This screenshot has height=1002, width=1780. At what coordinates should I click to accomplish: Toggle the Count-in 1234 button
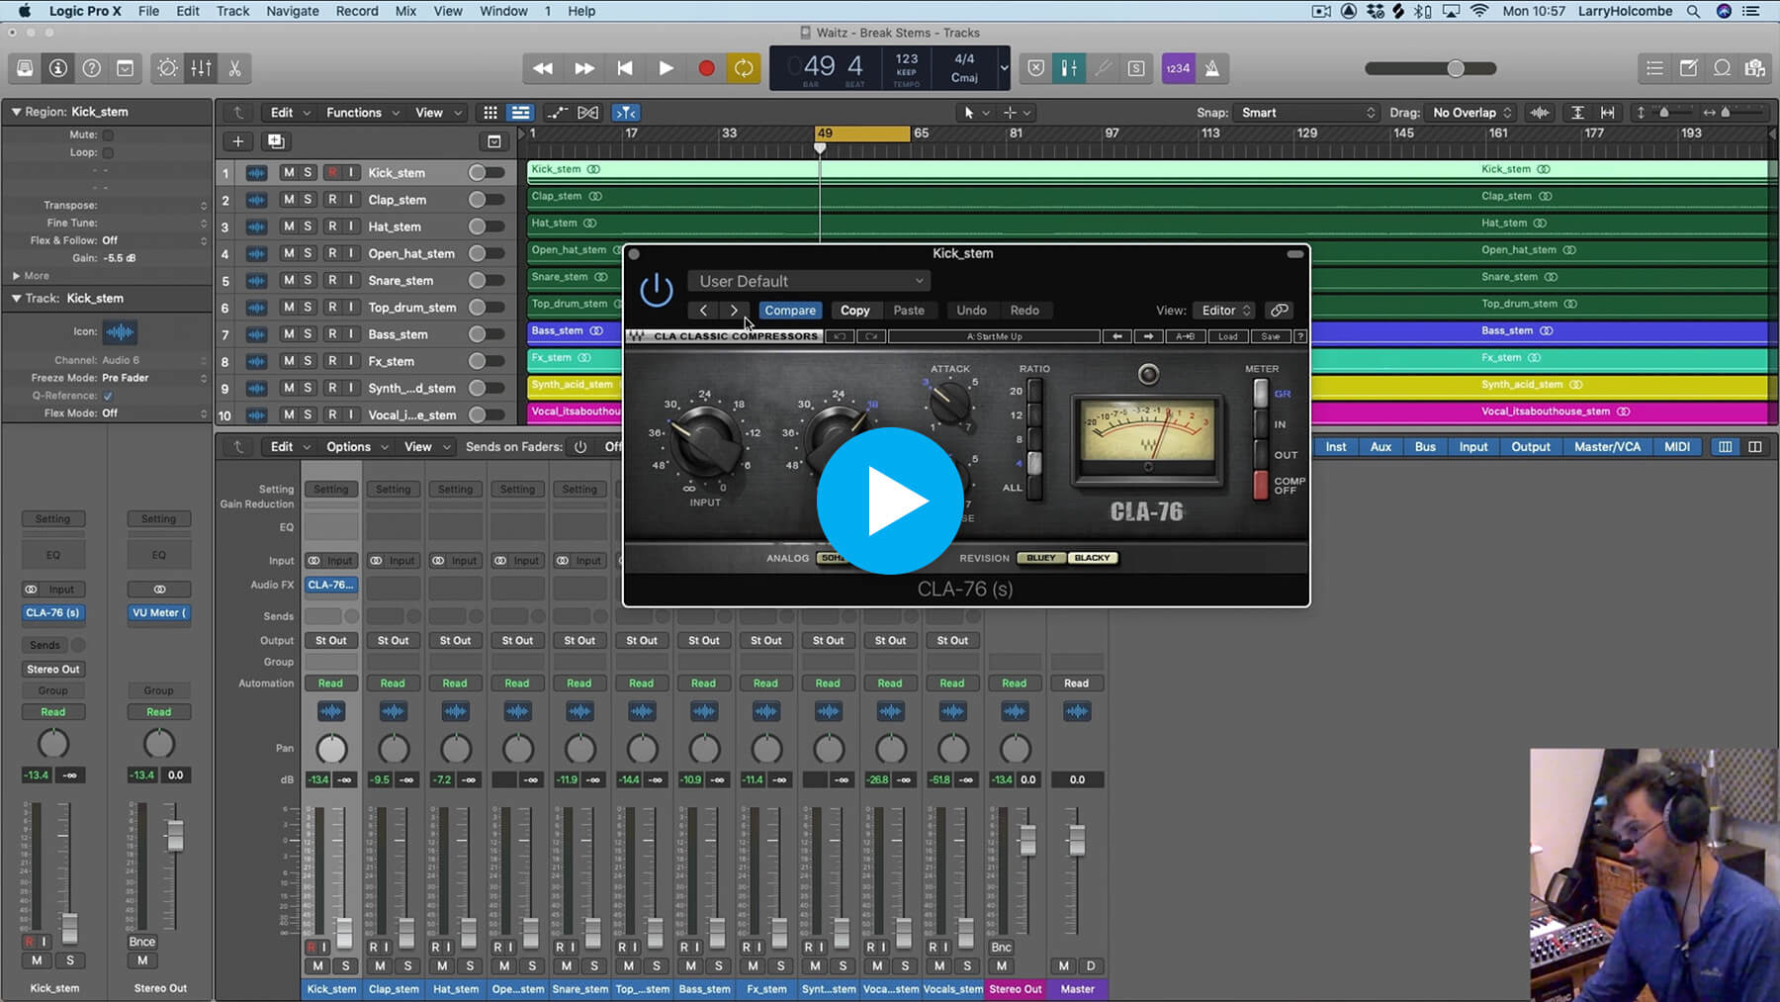point(1178,68)
